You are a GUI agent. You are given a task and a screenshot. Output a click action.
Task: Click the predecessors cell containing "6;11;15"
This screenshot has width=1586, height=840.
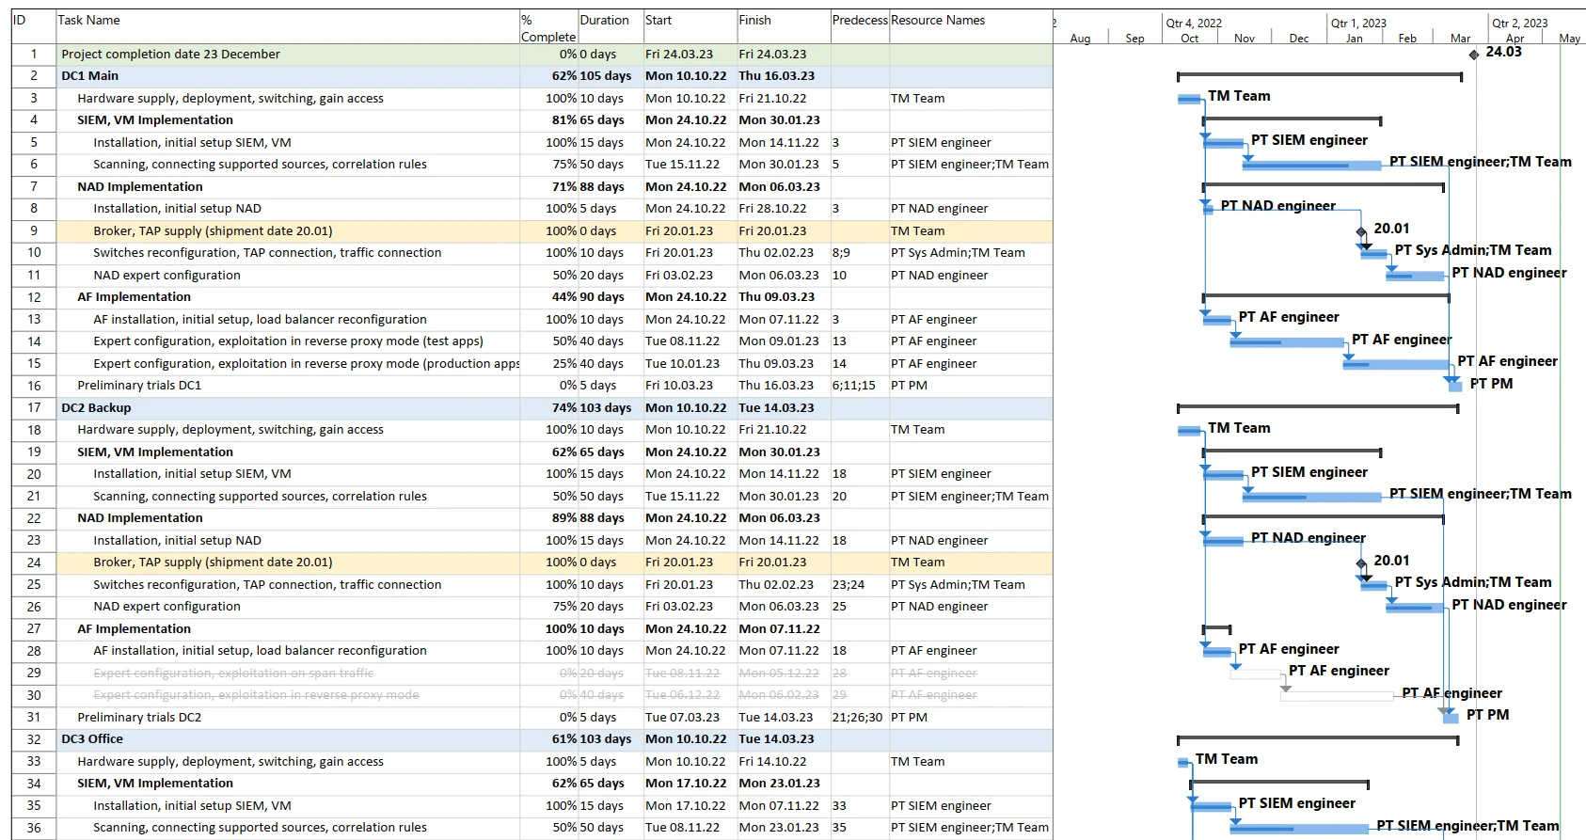click(853, 386)
